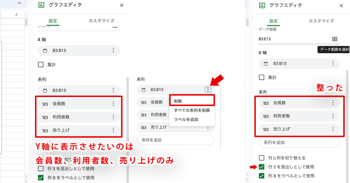Viewport: 350px width, 183px height.
Task: Click the data range grid icon beside B3:E15
Action: [x=335, y=39]
